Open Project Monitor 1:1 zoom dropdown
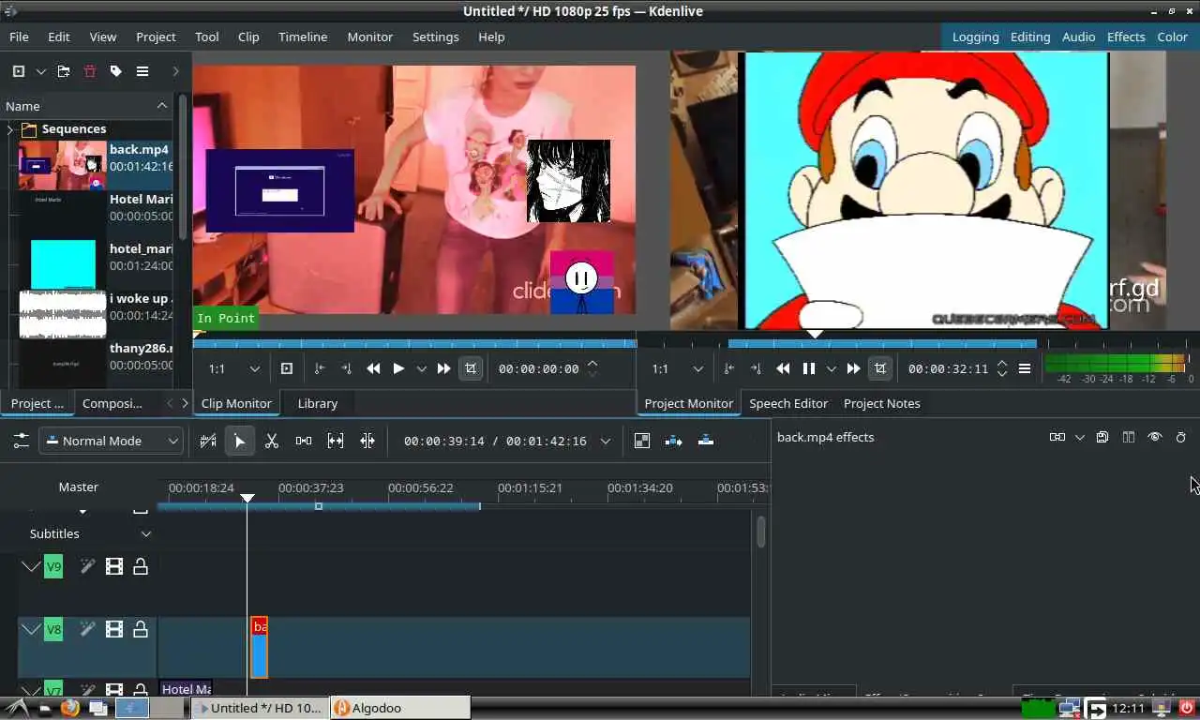The height and width of the screenshot is (720, 1200). click(x=678, y=368)
